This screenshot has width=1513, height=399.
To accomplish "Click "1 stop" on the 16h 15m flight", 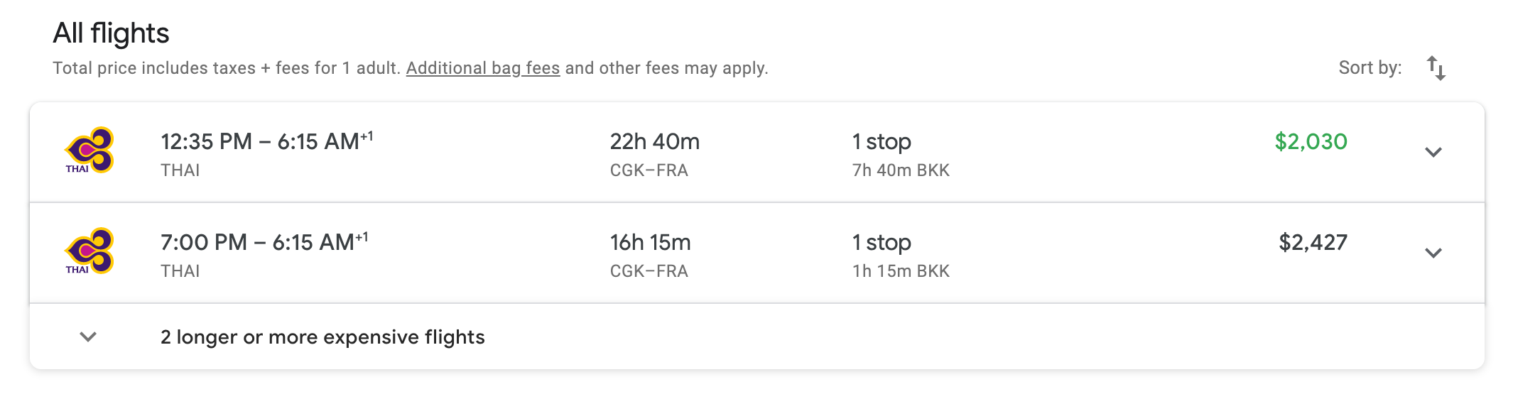I will [x=882, y=242].
